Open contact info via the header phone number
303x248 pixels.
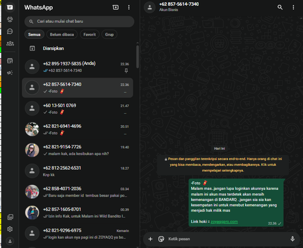[x=179, y=4]
